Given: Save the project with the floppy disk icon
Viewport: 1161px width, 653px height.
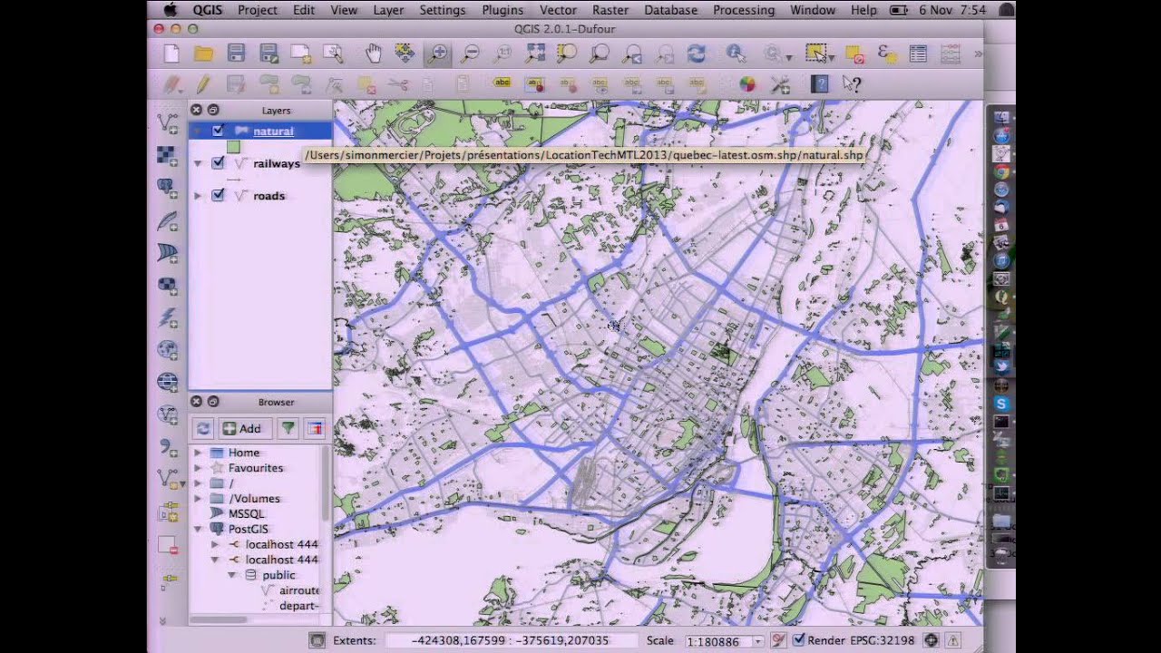Looking at the screenshot, I should coord(236,54).
